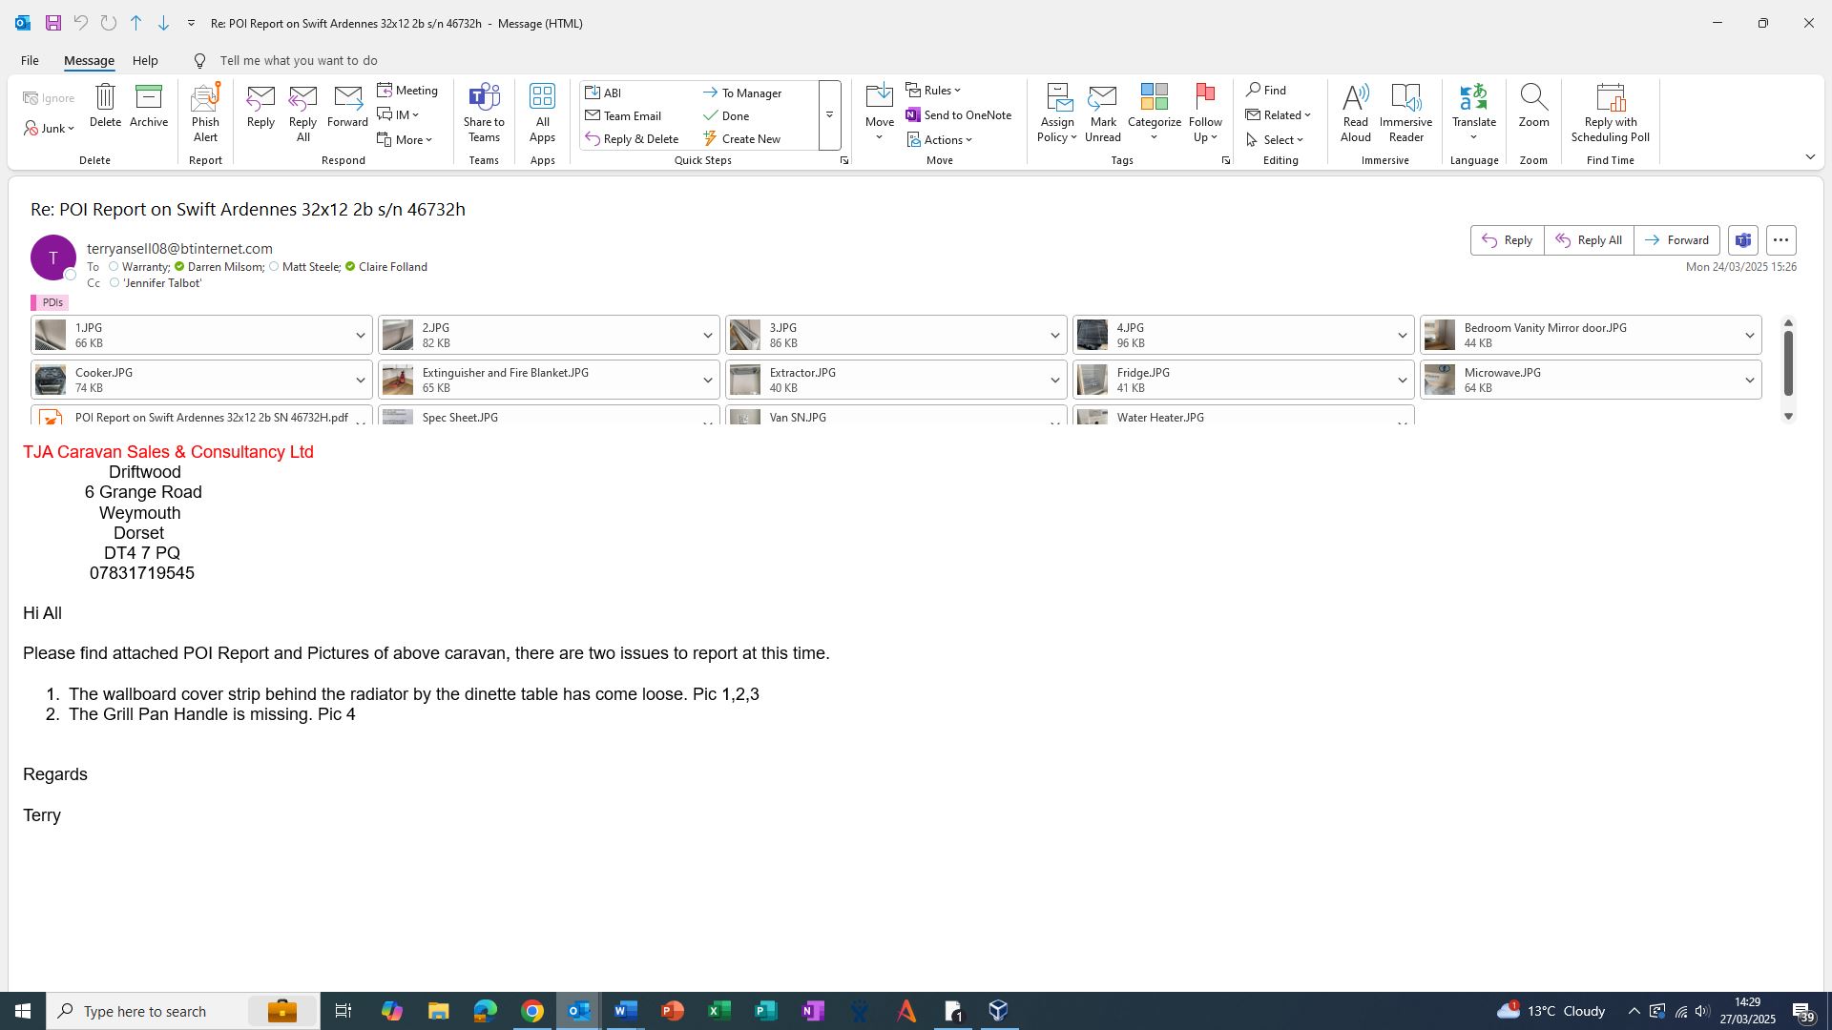Click the Forward button in message header
This screenshot has width=1832, height=1030.
pos(1676,240)
